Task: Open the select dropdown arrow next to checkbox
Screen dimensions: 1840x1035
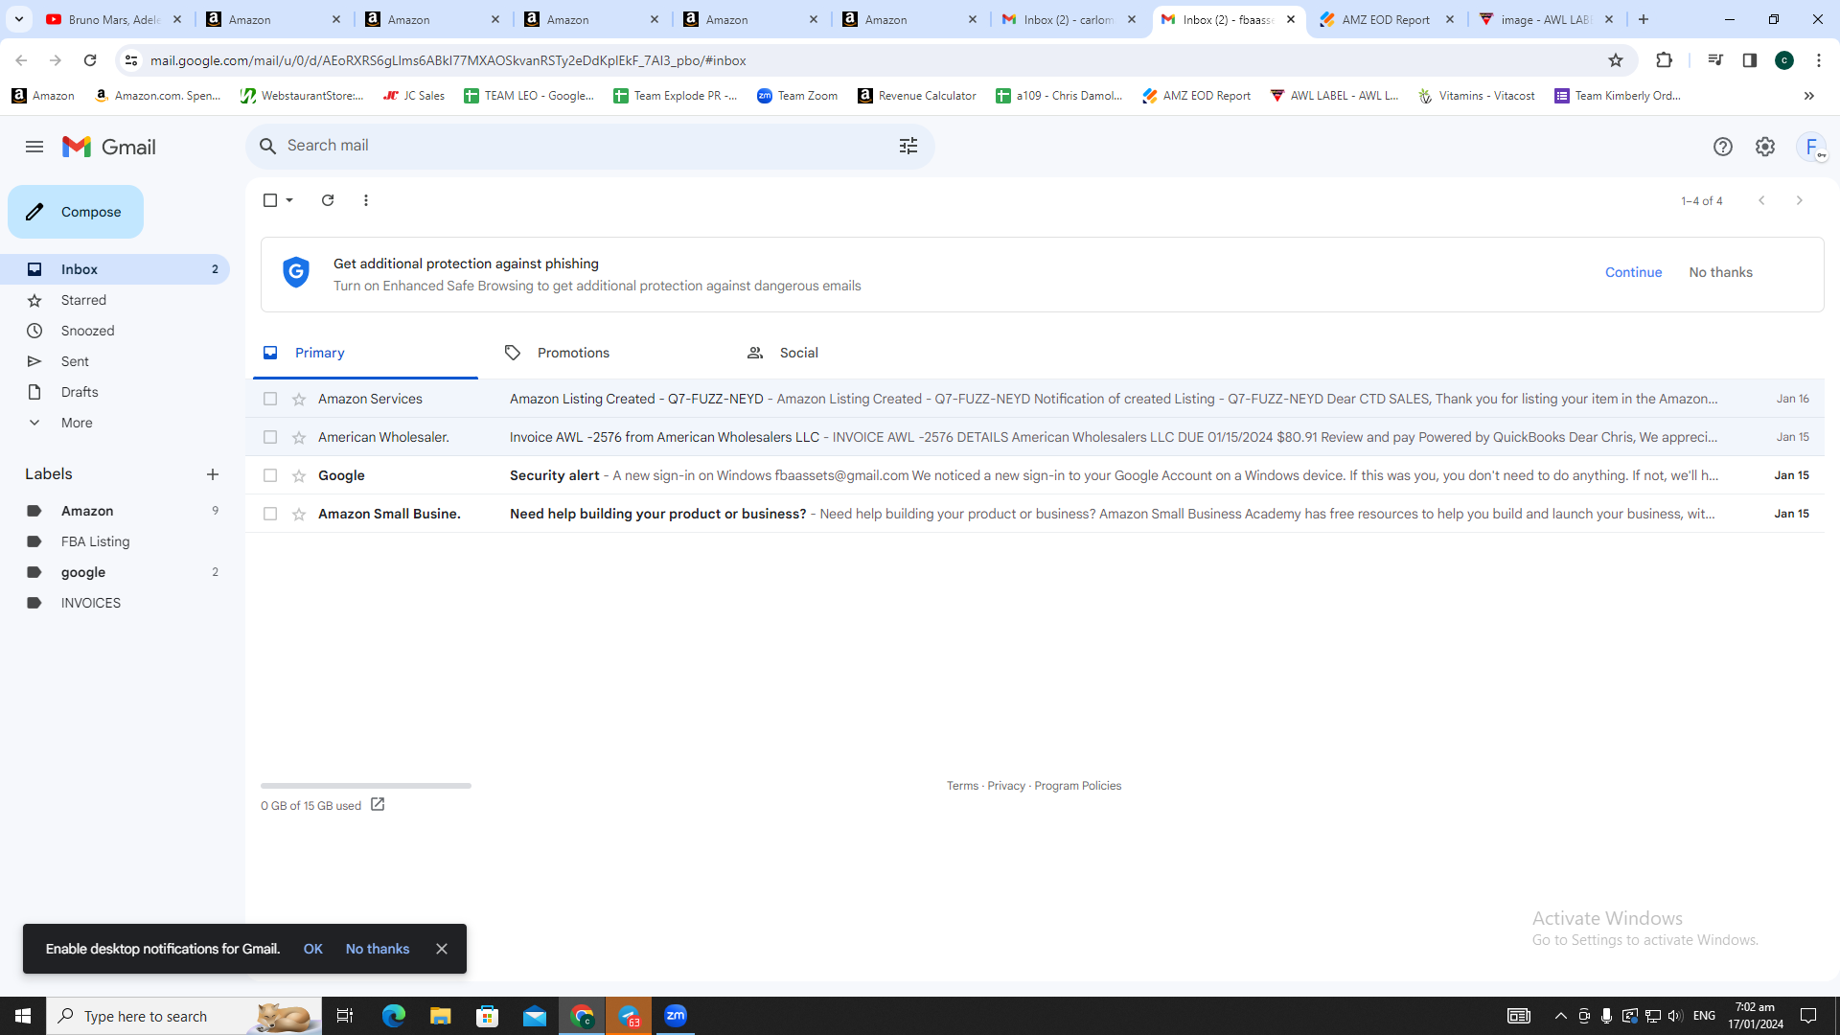Action: coord(289,200)
